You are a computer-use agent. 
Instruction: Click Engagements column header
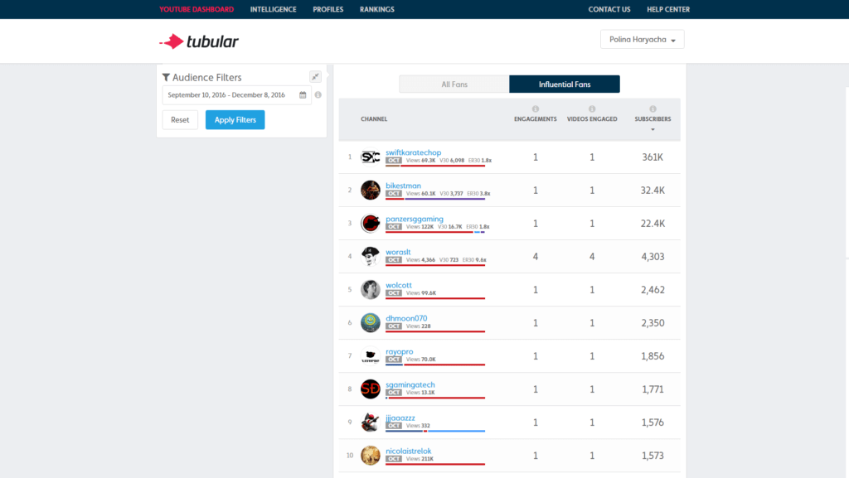(x=536, y=119)
